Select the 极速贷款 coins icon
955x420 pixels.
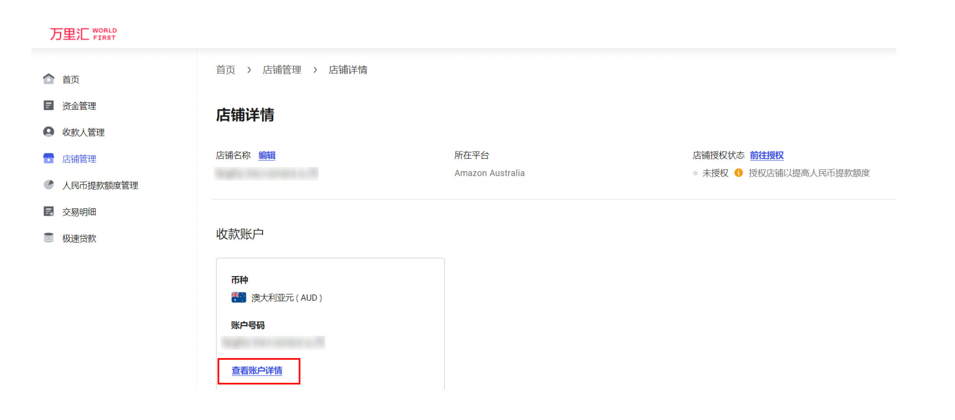[49, 238]
